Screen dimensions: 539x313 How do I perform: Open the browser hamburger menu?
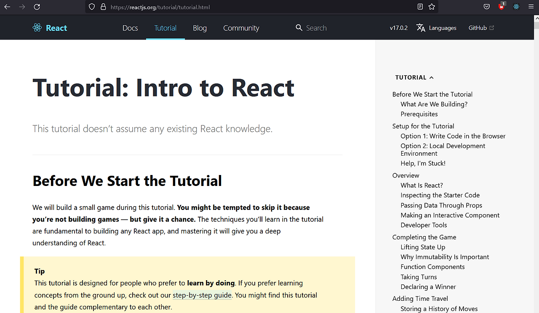pyautogui.click(x=531, y=7)
